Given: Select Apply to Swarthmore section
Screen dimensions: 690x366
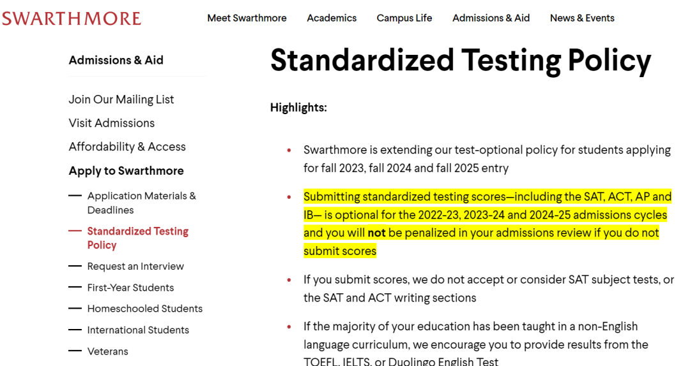Looking at the screenshot, I should click(126, 171).
